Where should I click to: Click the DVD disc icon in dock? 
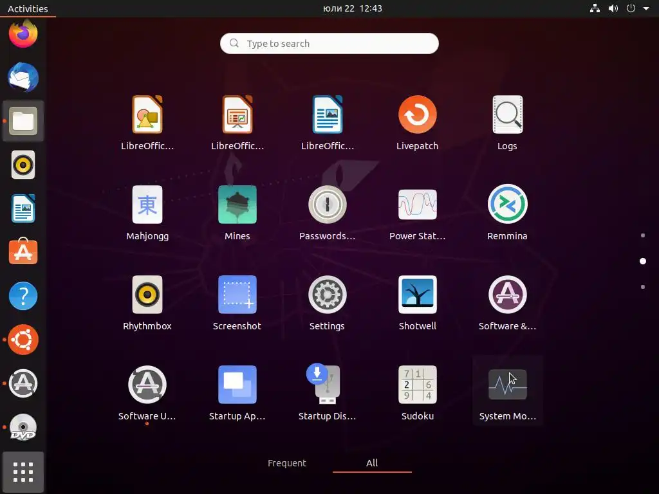pyautogui.click(x=23, y=427)
